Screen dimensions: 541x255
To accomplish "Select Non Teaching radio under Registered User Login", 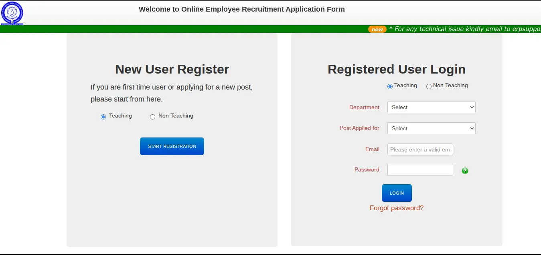I will 429,86.
